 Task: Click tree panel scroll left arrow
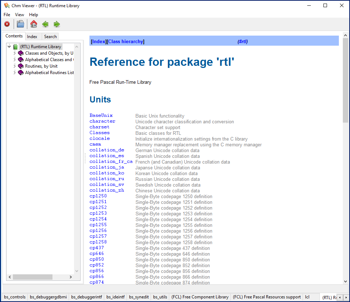click(x=10, y=277)
